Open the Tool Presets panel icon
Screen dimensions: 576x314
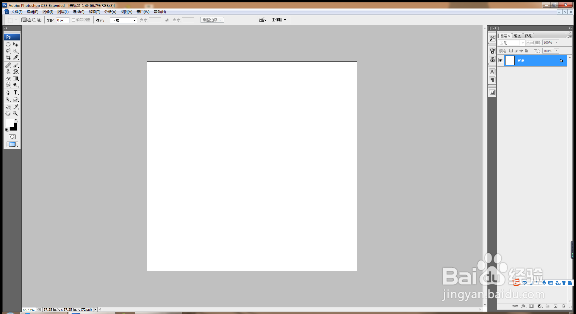coord(492,38)
